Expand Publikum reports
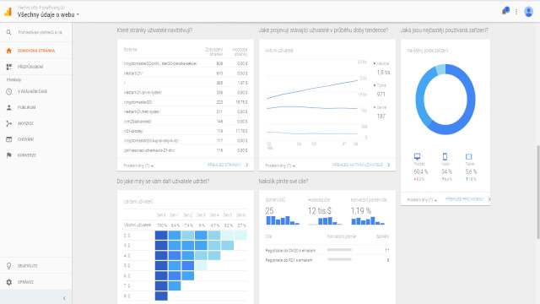The image size is (540, 304). click(35, 107)
